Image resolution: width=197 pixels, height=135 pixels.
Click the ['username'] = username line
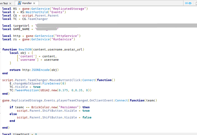[38, 60]
